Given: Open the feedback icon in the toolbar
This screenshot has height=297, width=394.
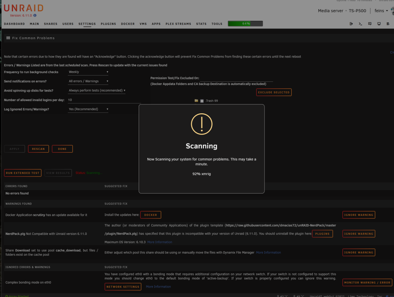Looking at the screenshot, I should tap(370, 24).
